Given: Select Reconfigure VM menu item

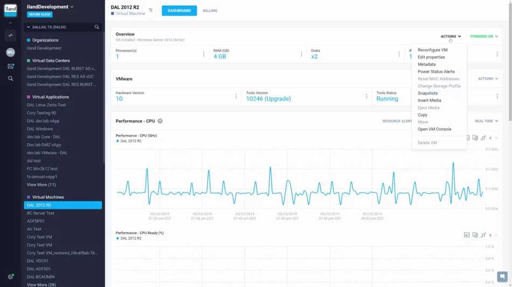Looking at the screenshot, I should coord(432,50).
